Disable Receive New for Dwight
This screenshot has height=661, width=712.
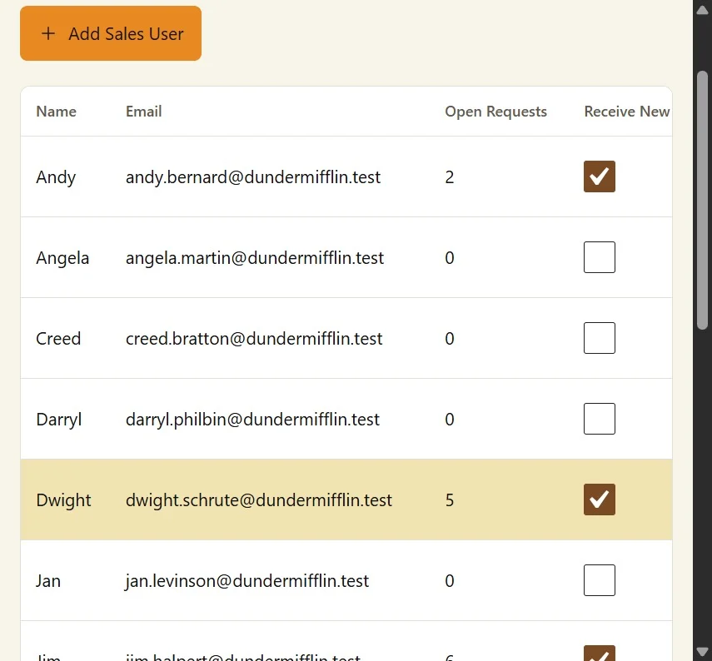pos(600,499)
